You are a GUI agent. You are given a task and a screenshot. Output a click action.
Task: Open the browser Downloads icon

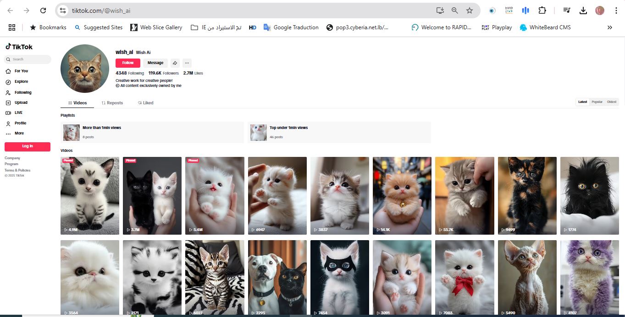click(583, 11)
